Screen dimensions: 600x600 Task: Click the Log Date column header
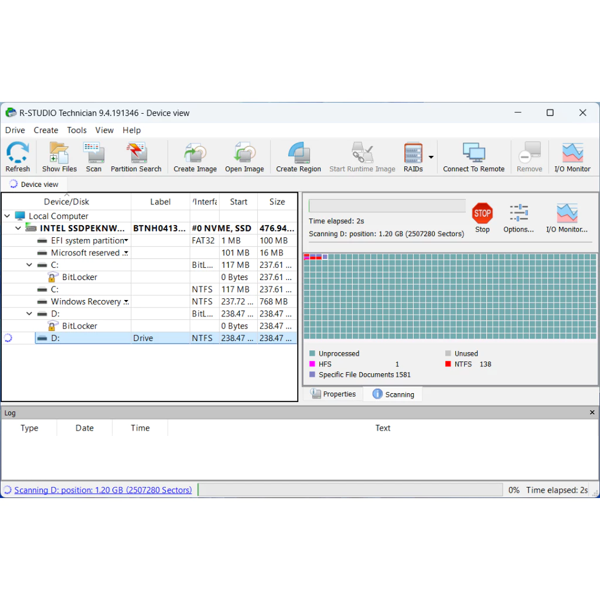(x=84, y=428)
